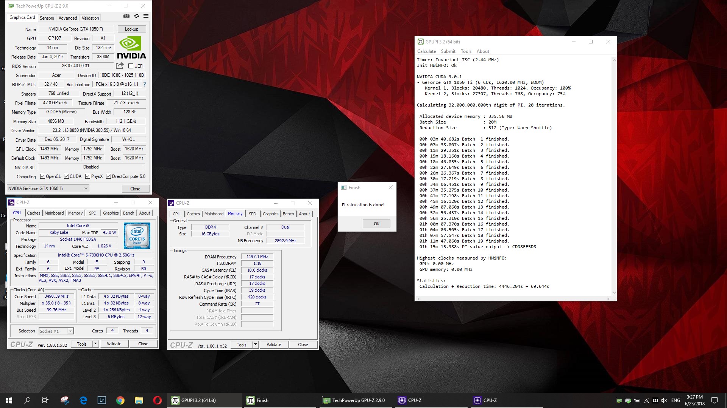Switch to GPUPI 3.2 taskbar item
Image resolution: width=727 pixels, height=408 pixels.
204,400
